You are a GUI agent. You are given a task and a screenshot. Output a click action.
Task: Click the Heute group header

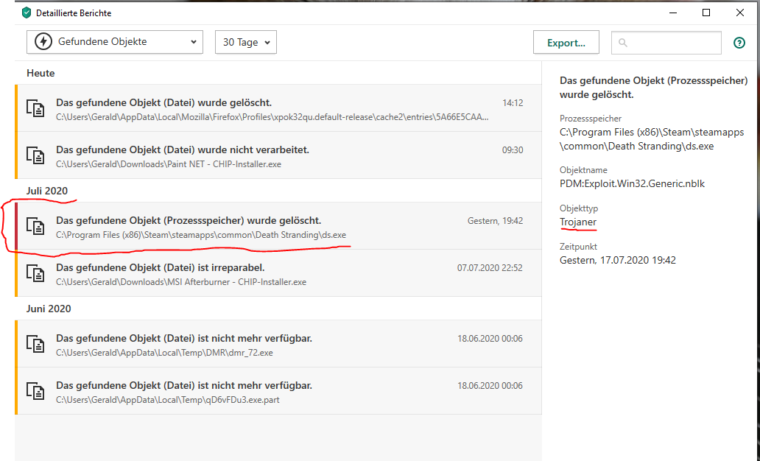(41, 73)
